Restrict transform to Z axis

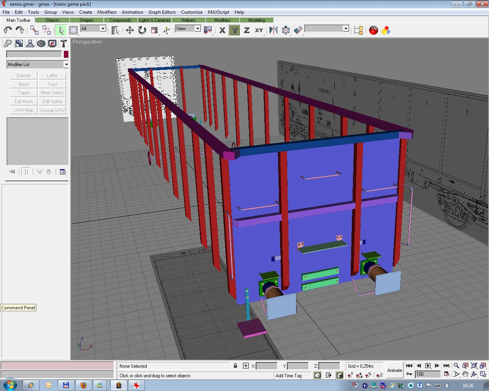point(247,30)
